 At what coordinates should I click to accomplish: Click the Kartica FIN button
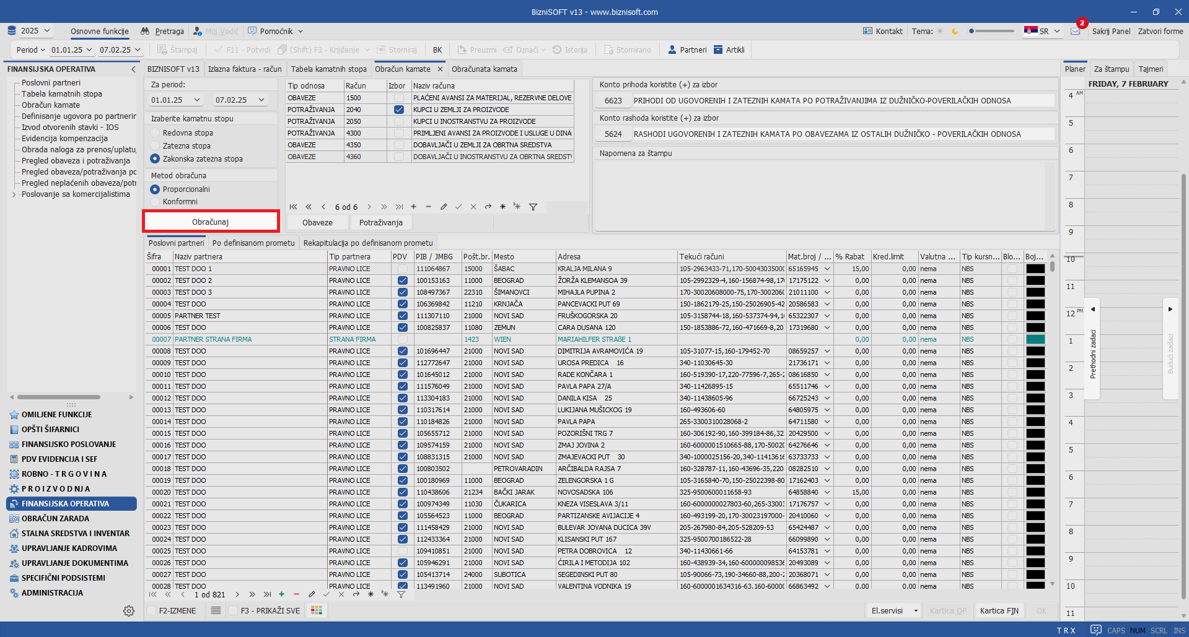click(999, 611)
